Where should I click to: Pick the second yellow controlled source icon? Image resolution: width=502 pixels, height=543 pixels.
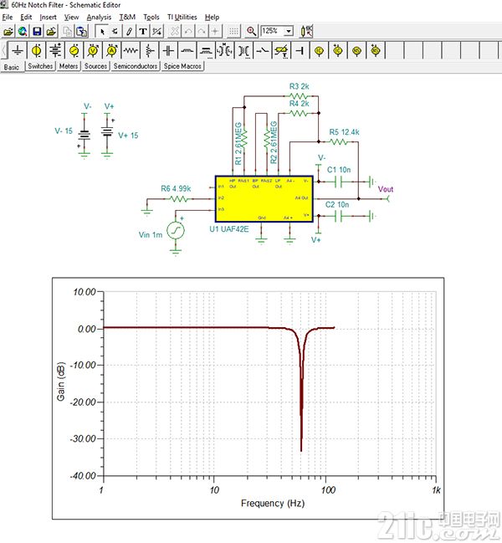[x=338, y=50]
